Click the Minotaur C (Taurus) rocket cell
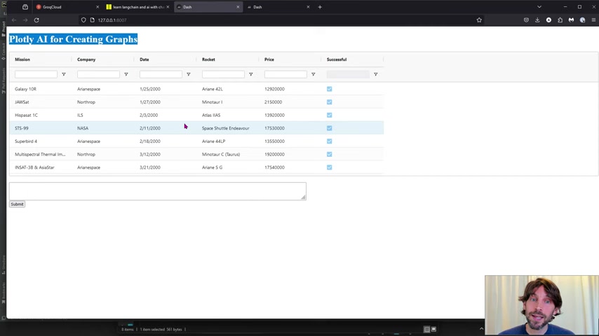This screenshot has height=336, width=599. click(x=228, y=155)
